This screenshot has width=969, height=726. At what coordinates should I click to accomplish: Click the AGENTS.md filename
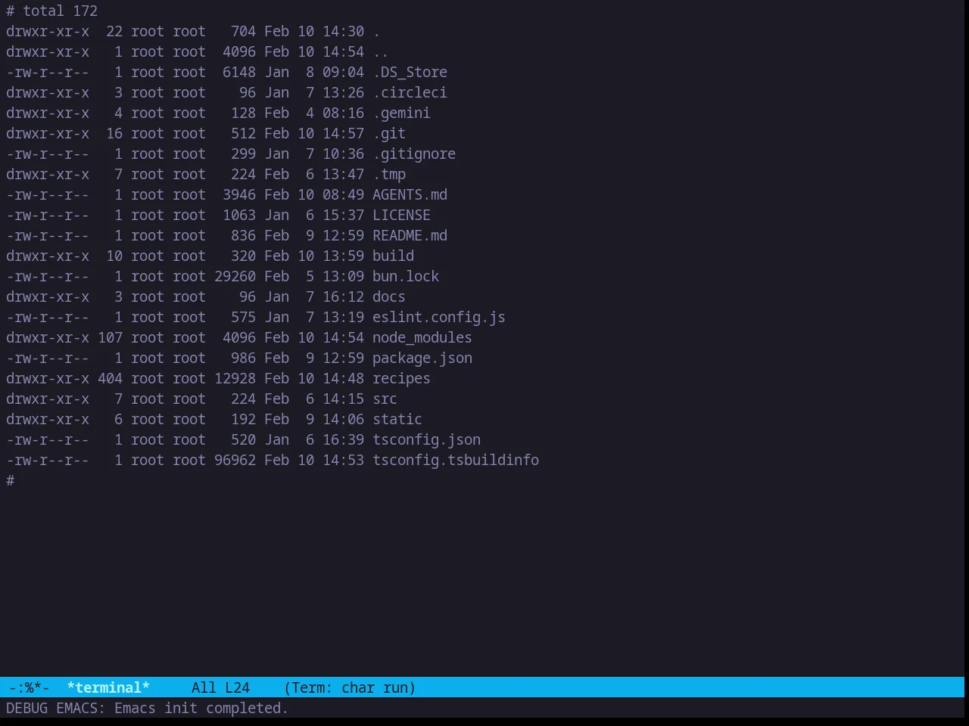point(410,194)
